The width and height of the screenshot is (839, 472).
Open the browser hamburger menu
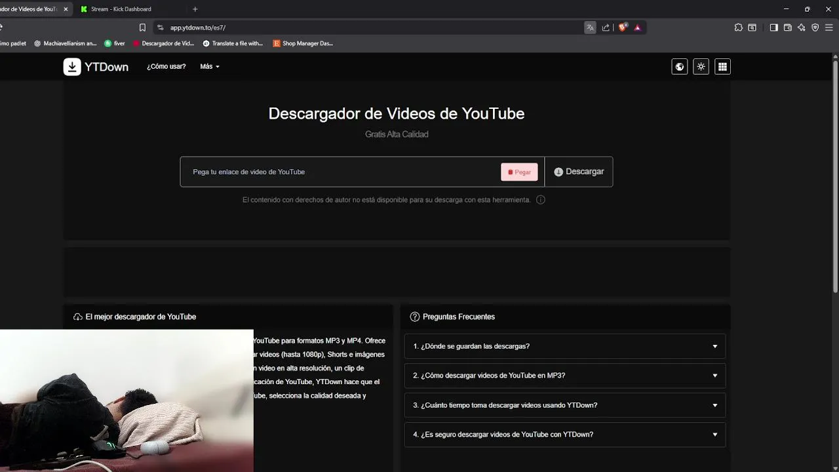[x=829, y=28]
